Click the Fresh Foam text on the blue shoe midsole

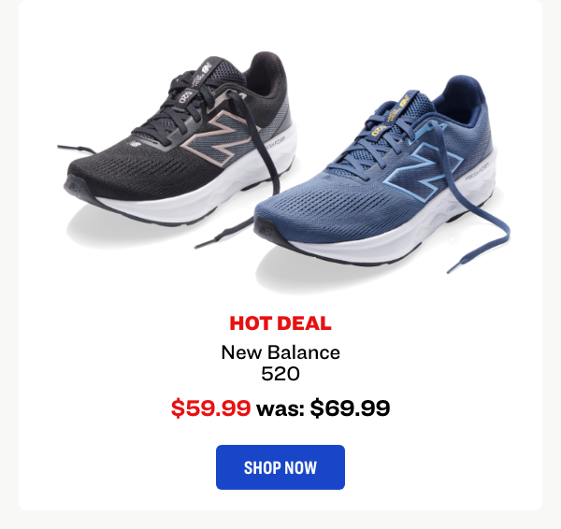click(477, 171)
